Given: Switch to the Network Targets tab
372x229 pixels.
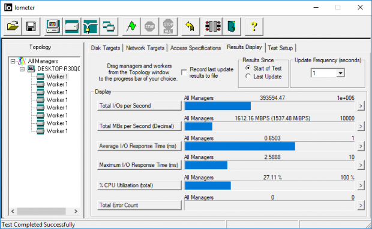Looking at the screenshot, I should 145,48.
